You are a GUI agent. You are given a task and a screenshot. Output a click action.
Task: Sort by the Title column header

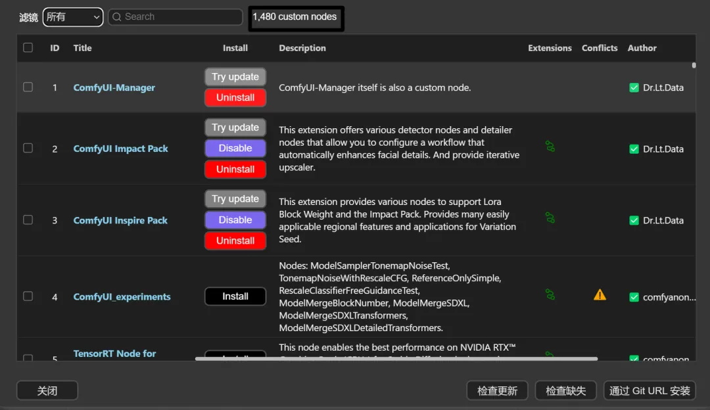82,48
